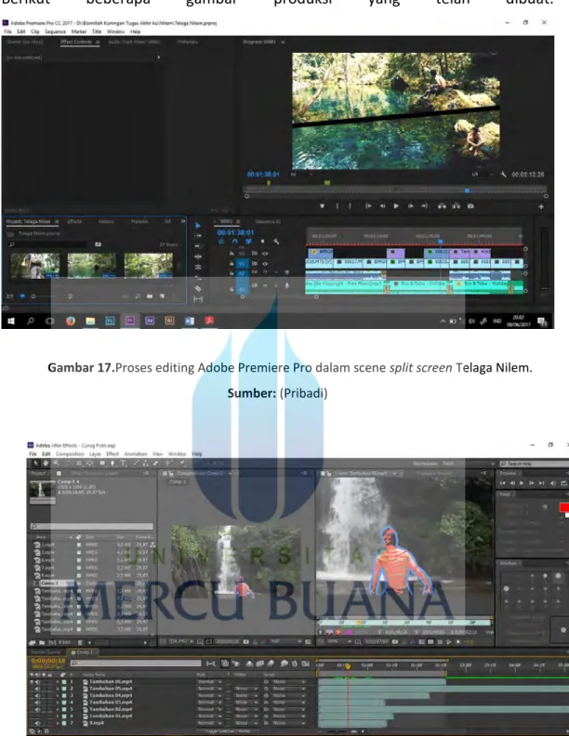Click After Effects icon in Windows taskbar
This screenshot has height=736, width=569.
tap(150, 321)
